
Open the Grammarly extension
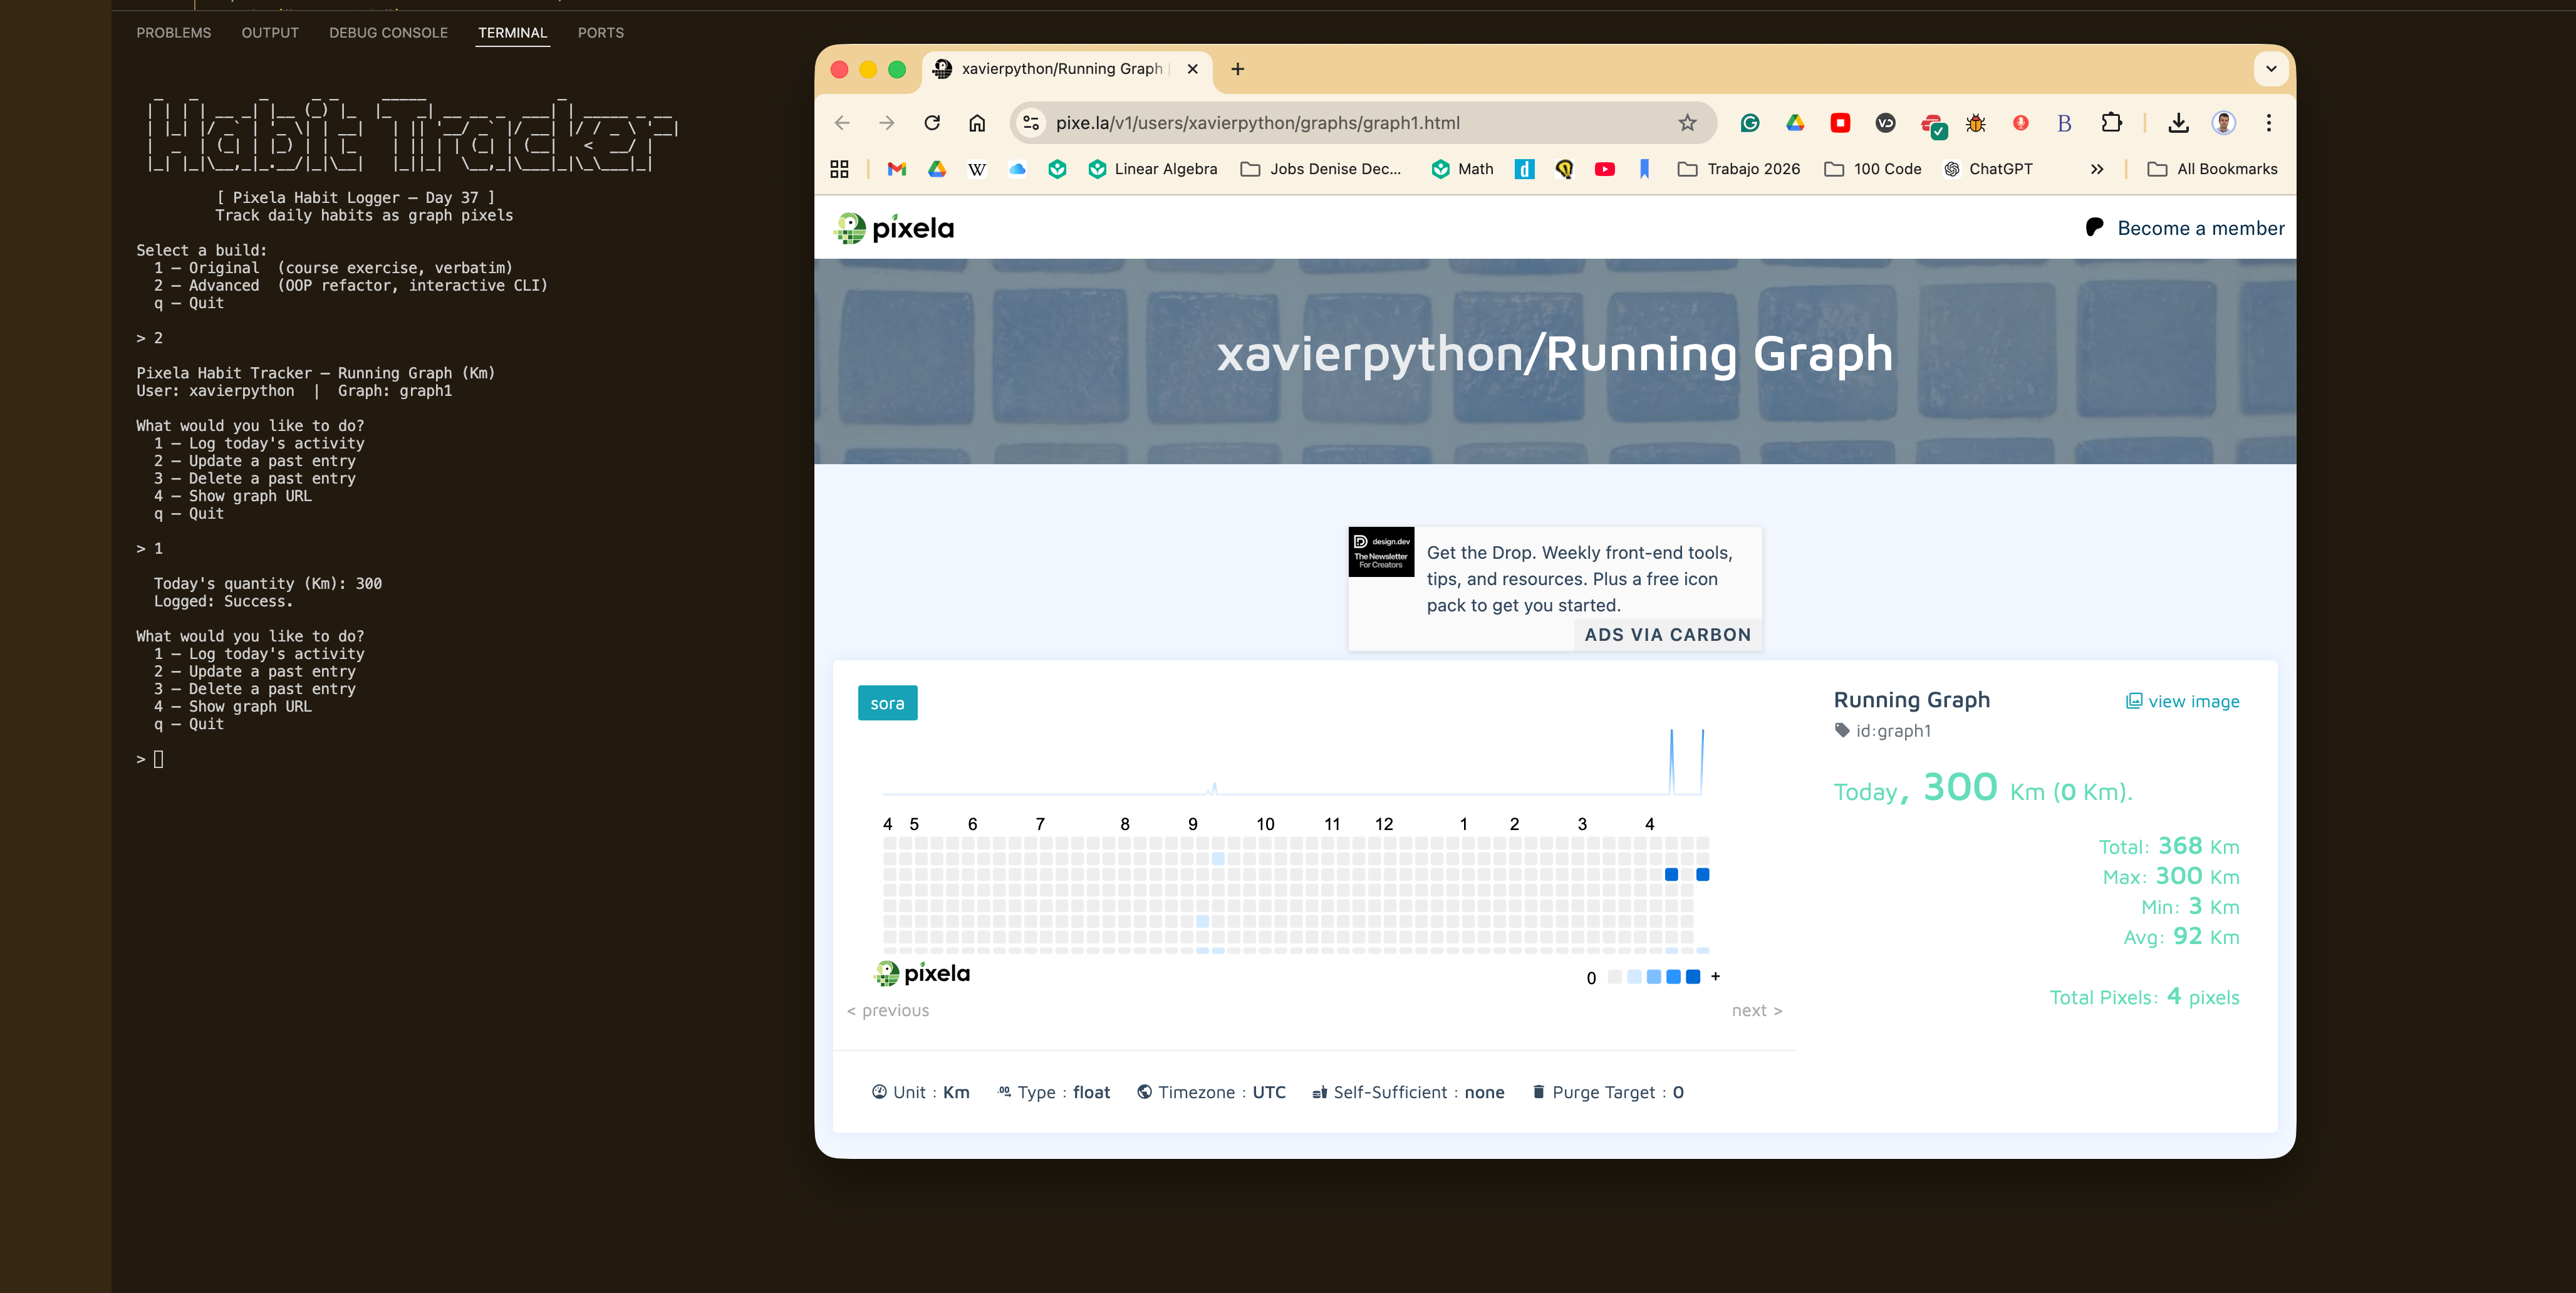[1750, 123]
